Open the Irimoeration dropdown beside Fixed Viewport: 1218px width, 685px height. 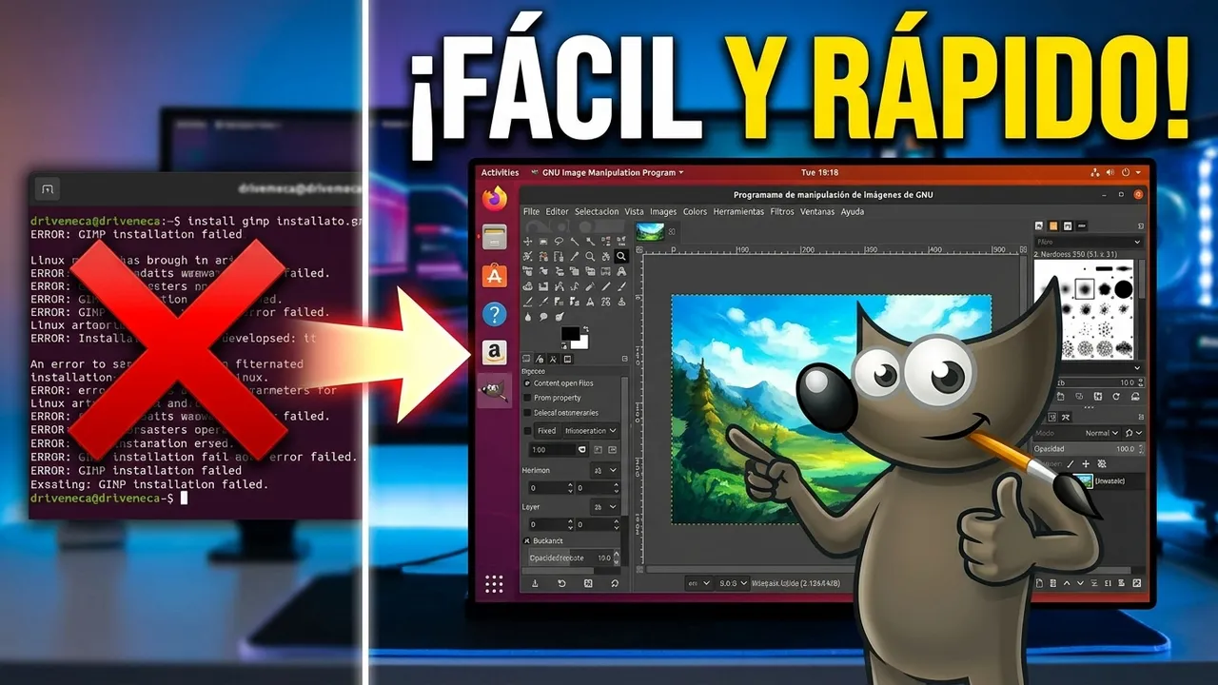(x=591, y=431)
